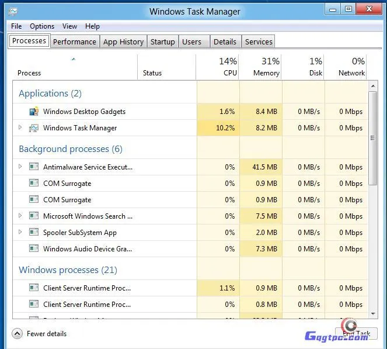The image size is (387, 349).
Task: Expand the Spooler SubSystem App entry
Action: click(20, 233)
